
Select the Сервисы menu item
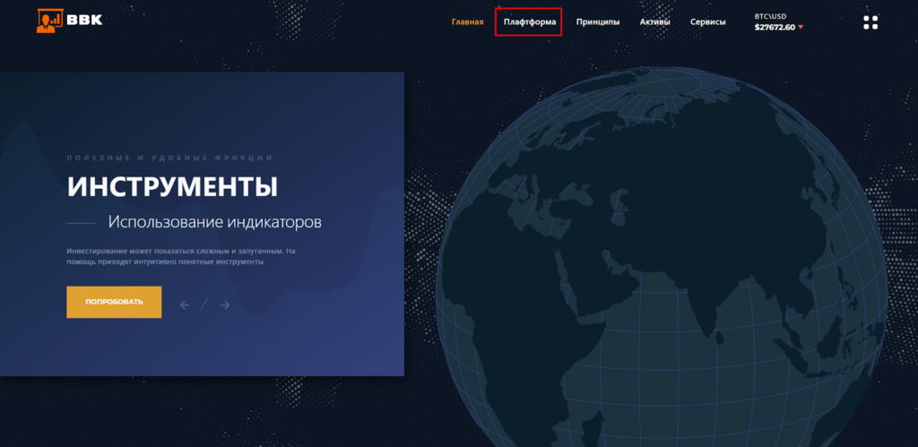point(708,22)
